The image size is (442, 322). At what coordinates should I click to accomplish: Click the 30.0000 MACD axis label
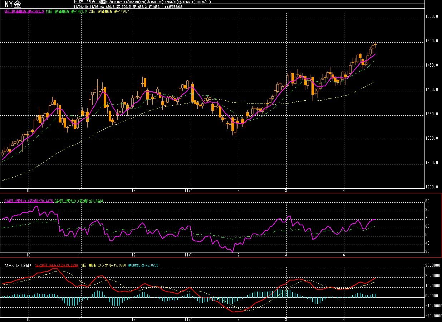[x=433, y=266]
